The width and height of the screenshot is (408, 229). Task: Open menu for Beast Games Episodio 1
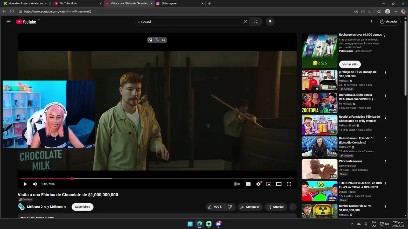click(x=385, y=139)
